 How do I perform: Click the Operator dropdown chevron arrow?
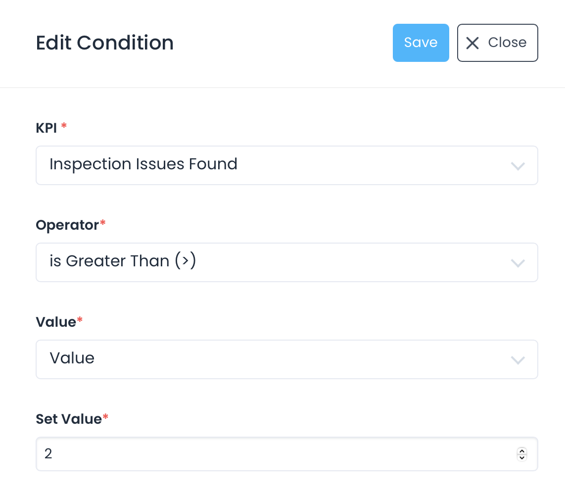[518, 263]
